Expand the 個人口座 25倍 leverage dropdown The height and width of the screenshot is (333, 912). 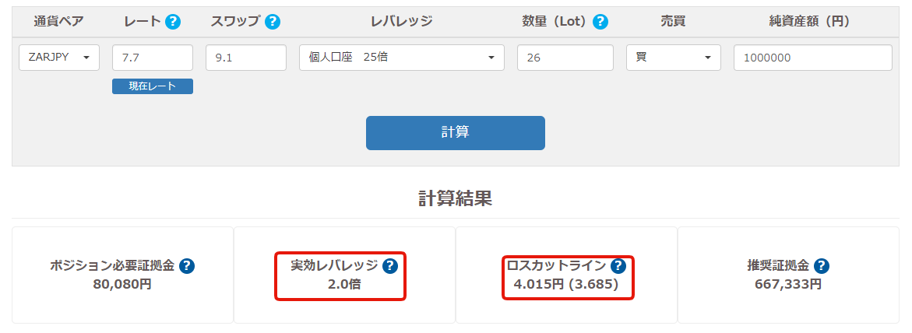(x=401, y=58)
